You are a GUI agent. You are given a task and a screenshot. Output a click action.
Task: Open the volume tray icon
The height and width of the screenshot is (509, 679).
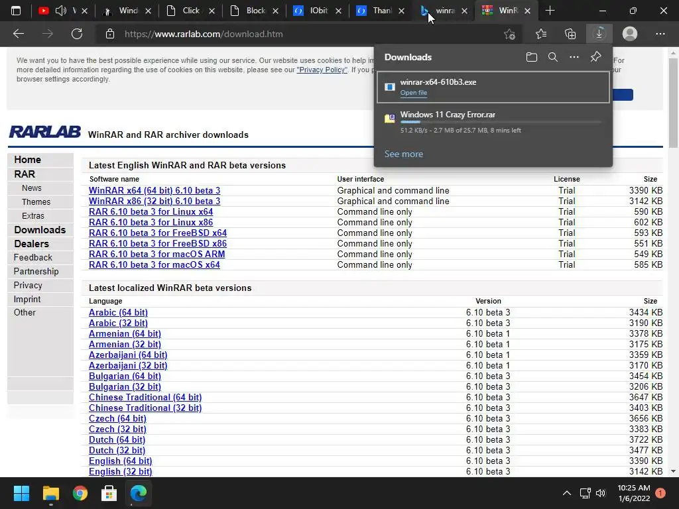pyautogui.click(x=601, y=493)
